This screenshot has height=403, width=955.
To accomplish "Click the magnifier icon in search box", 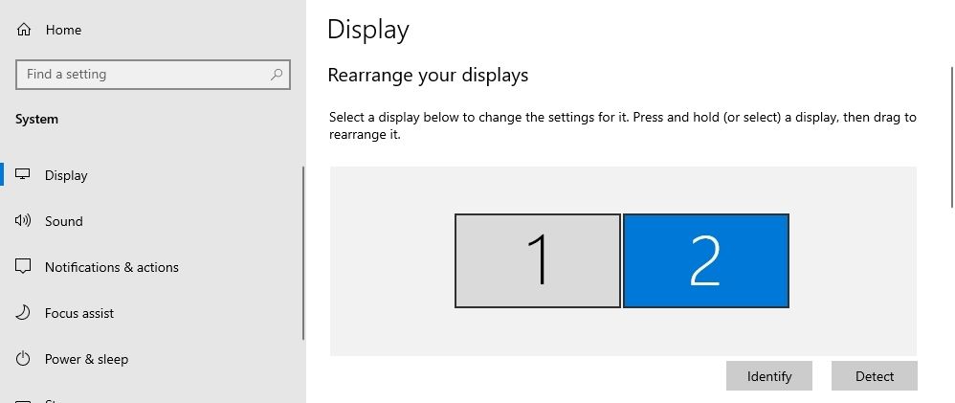I will [277, 75].
